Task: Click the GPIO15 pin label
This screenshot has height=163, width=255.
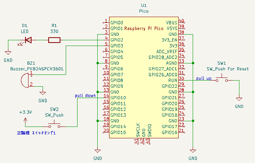Action: pyautogui.click(x=118, y=133)
